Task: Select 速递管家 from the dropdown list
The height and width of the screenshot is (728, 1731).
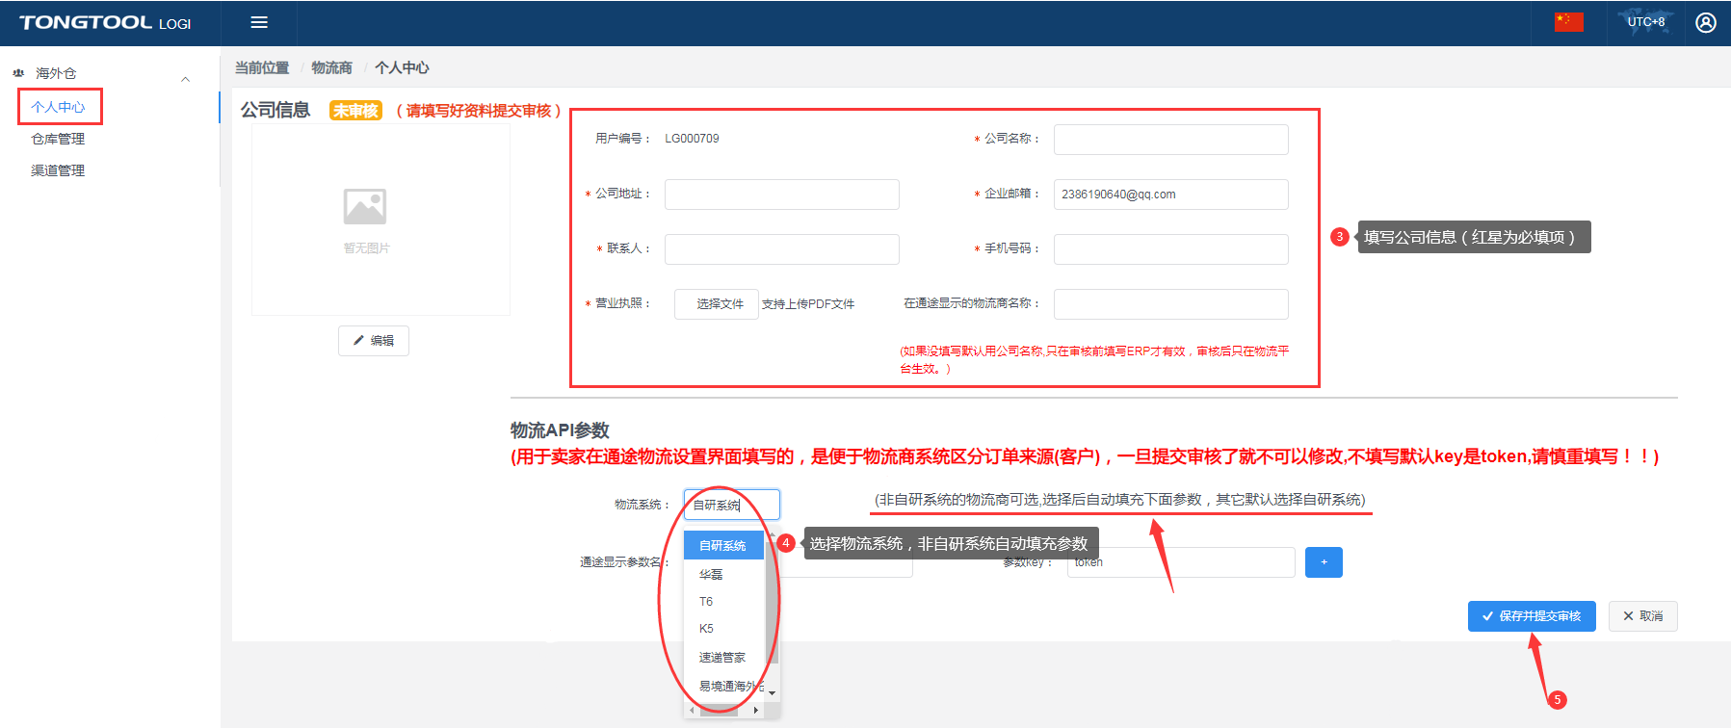Action: (724, 658)
